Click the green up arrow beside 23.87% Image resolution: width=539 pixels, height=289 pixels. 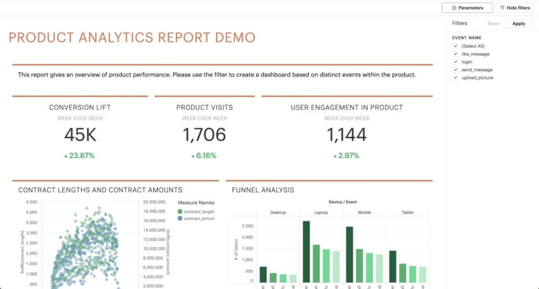click(65, 156)
